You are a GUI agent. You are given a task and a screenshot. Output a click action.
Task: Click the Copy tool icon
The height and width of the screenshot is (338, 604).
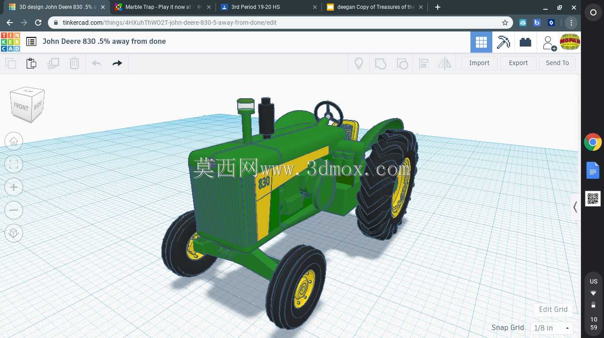[11, 63]
